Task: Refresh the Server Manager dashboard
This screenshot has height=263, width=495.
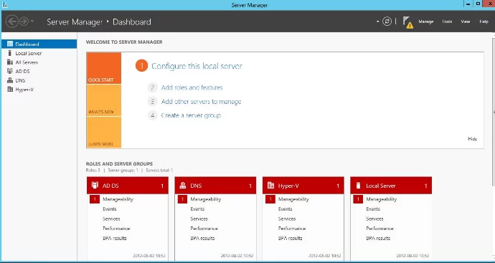Action: pyautogui.click(x=387, y=21)
